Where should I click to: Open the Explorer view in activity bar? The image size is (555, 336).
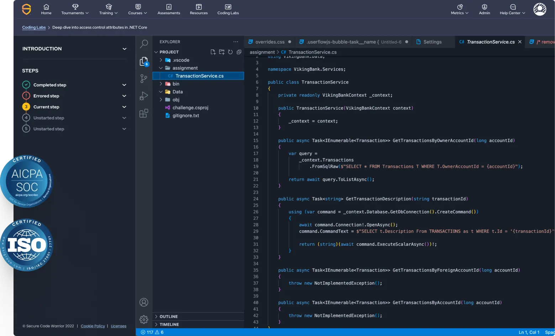144,61
